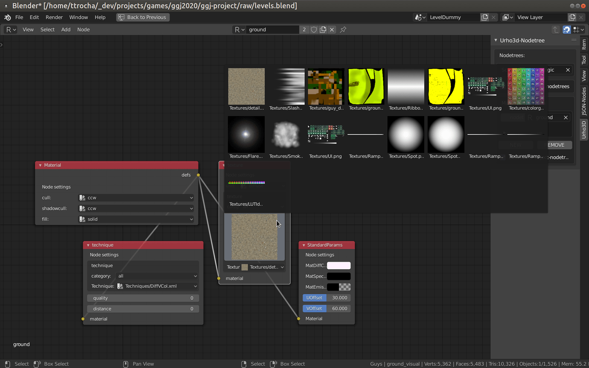The width and height of the screenshot is (589, 368).
Task: Collapse the StandardParams node
Action: pyautogui.click(x=303, y=245)
